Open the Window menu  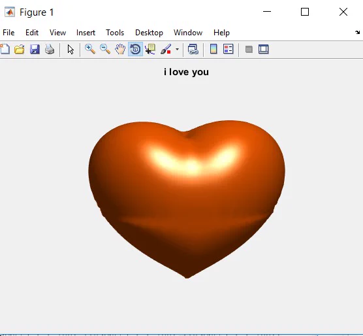click(188, 33)
